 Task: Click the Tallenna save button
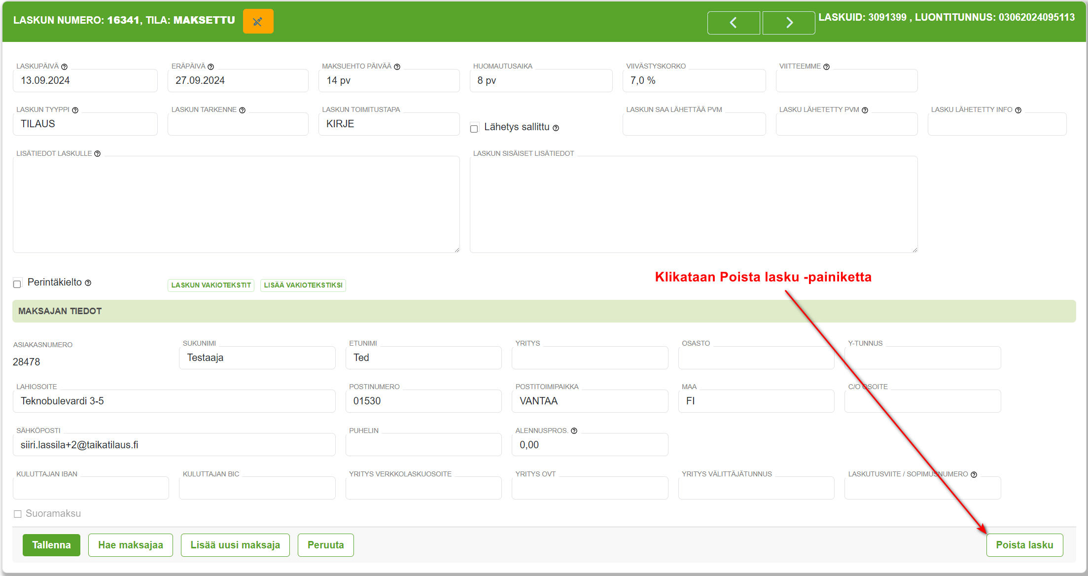[50, 545]
